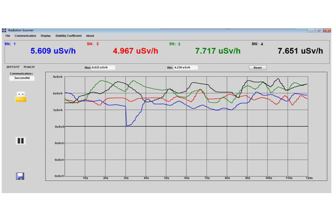Select the black SN 4 reading 7.651 uSv/h

coord(300,51)
